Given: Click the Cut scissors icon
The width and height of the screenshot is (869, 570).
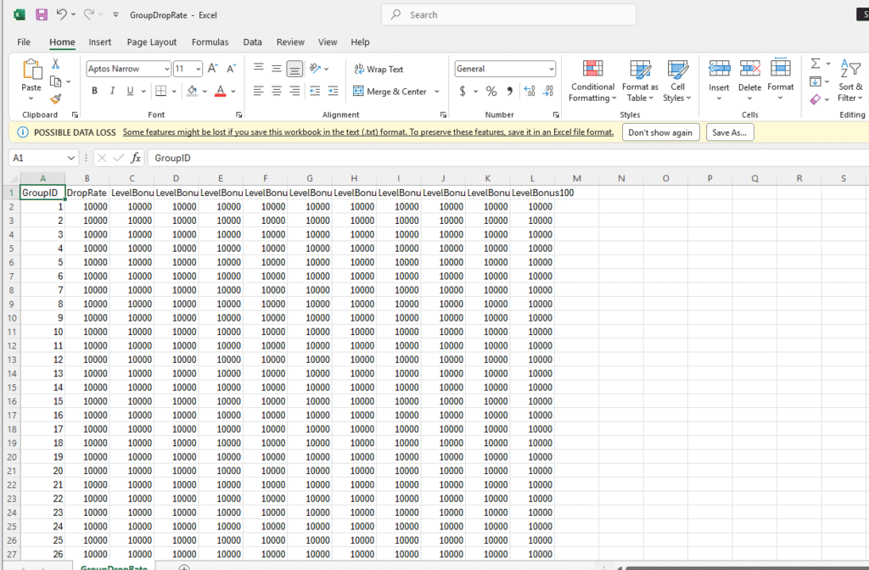Looking at the screenshot, I should pyautogui.click(x=56, y=64).
